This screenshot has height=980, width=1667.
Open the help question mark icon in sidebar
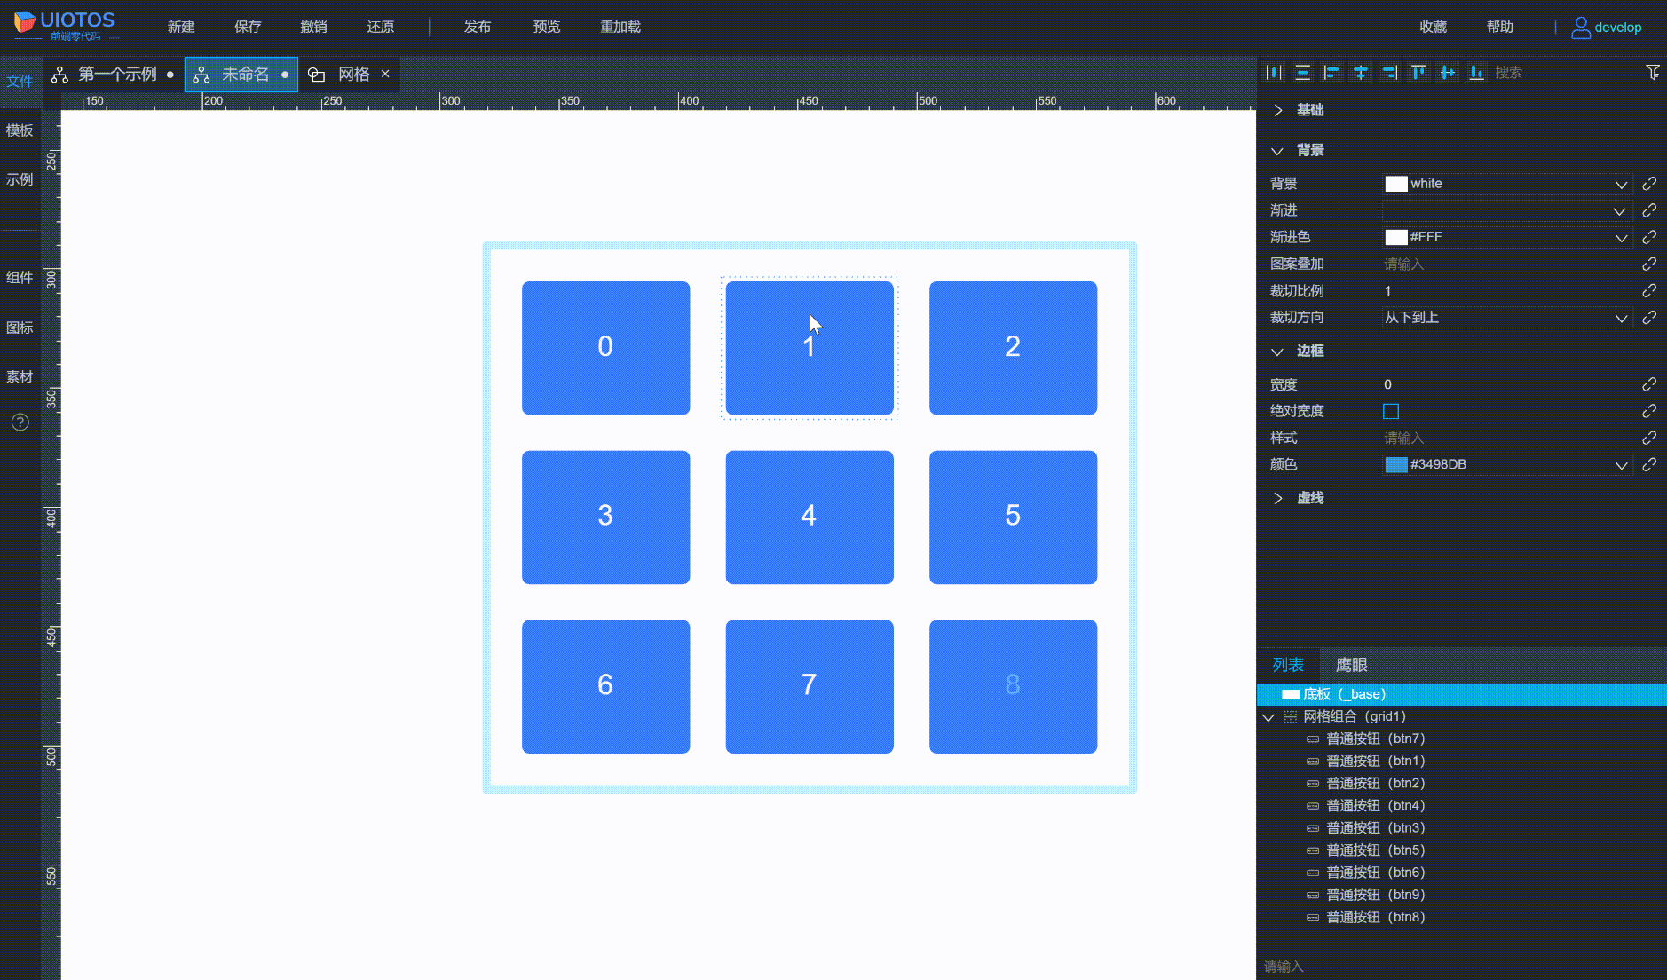[x=20, y=423]
